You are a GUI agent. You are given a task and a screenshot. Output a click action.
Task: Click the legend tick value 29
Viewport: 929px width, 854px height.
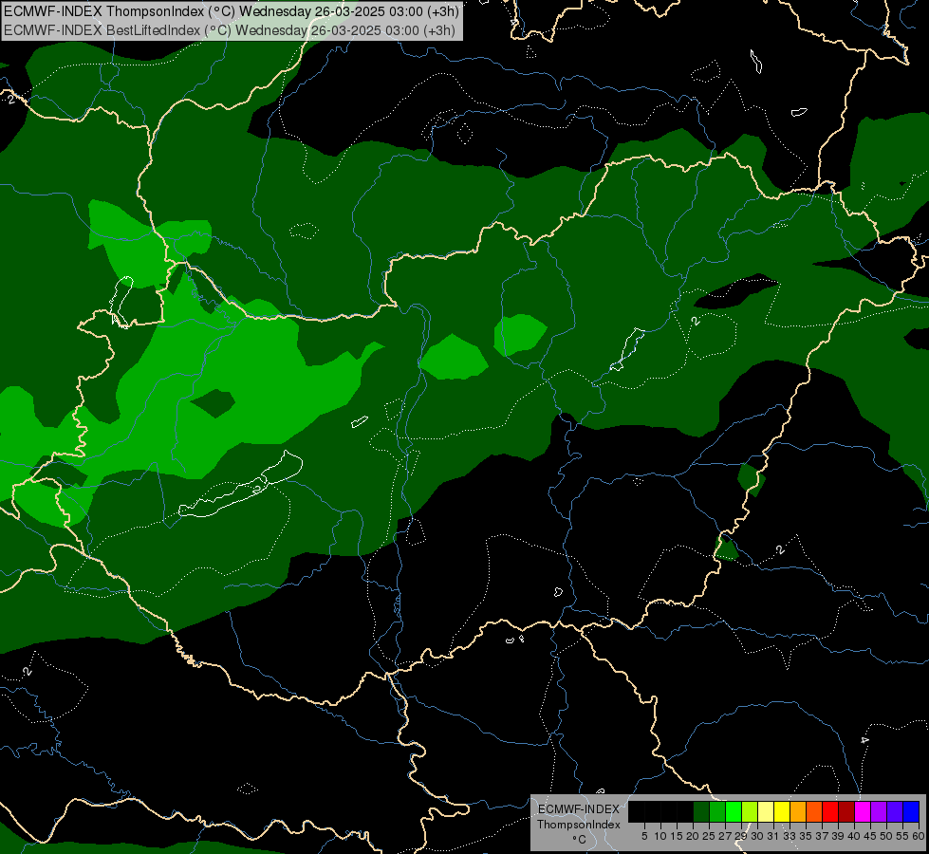[x=741, y=836]
